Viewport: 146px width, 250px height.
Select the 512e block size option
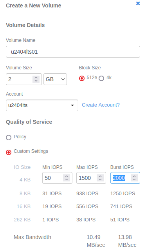[x=82, y=78]
